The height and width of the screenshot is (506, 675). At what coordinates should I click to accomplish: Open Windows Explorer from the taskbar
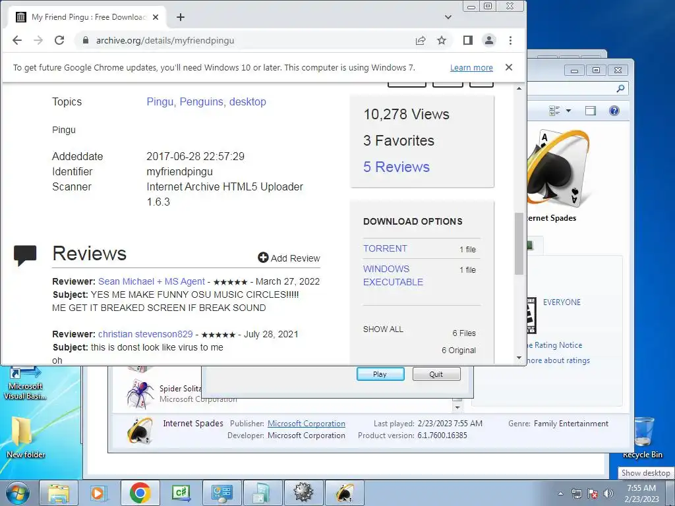click(x=59, y=493)
